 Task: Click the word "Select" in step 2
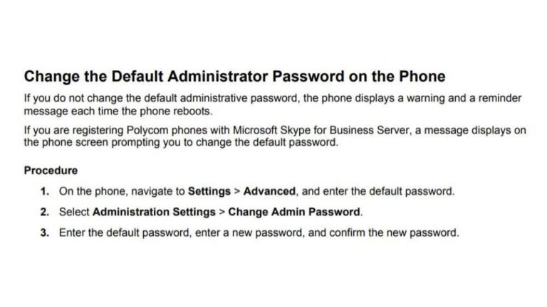[x=73, y=212]
